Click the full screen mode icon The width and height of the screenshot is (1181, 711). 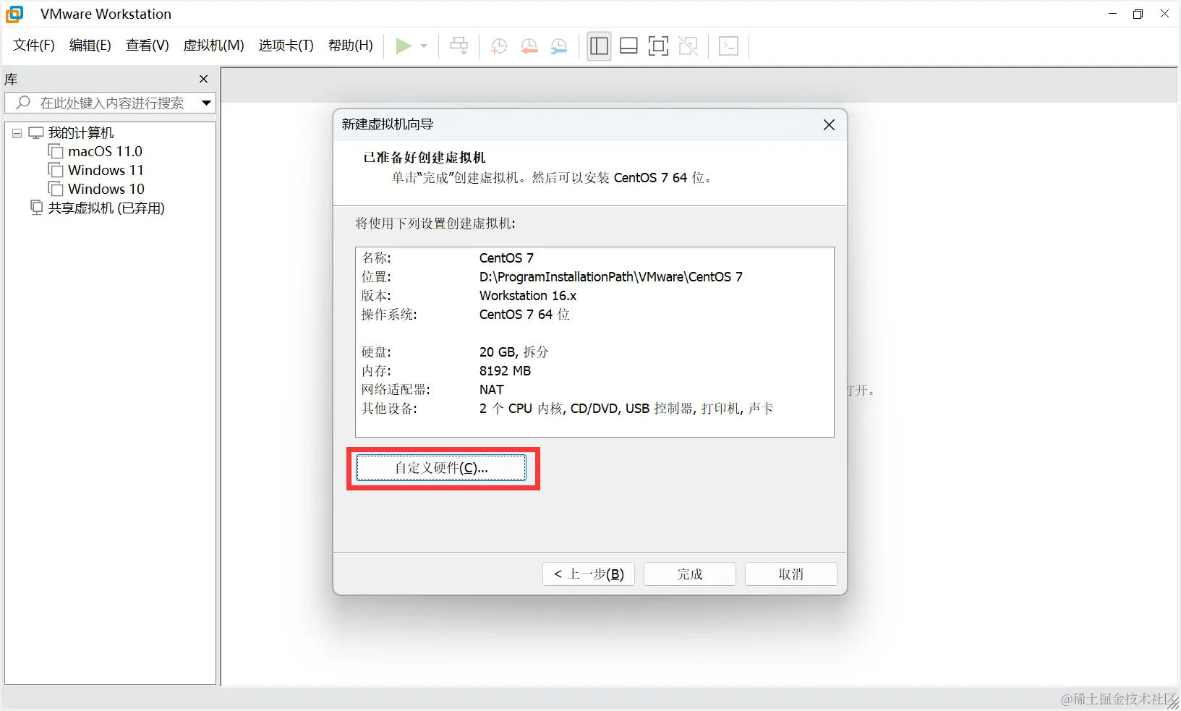point(658,46)
